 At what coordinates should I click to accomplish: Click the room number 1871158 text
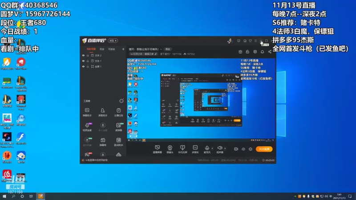177,54
